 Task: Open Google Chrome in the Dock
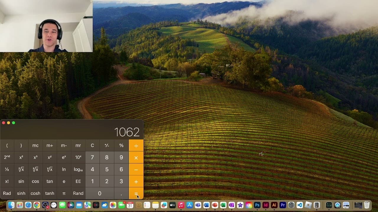point(37,205)
